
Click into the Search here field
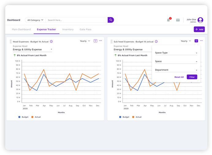pyautogui.click(x=77, y=20)
